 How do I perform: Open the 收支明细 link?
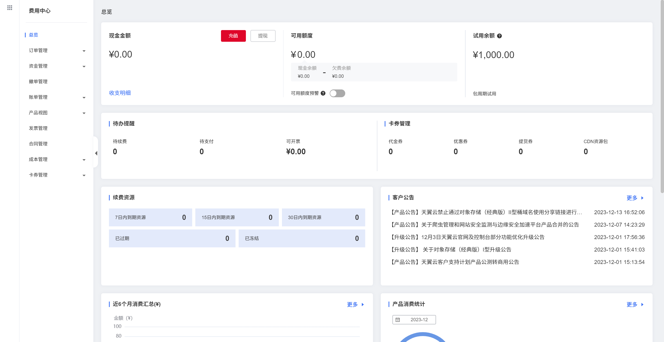coord(120,93)
